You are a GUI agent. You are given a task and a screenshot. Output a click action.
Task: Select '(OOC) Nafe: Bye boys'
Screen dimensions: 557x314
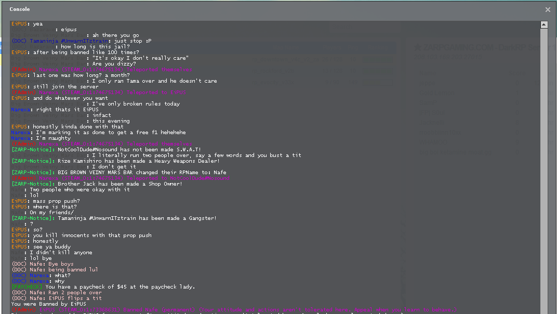pyautogui.click(x=43, y=264)
